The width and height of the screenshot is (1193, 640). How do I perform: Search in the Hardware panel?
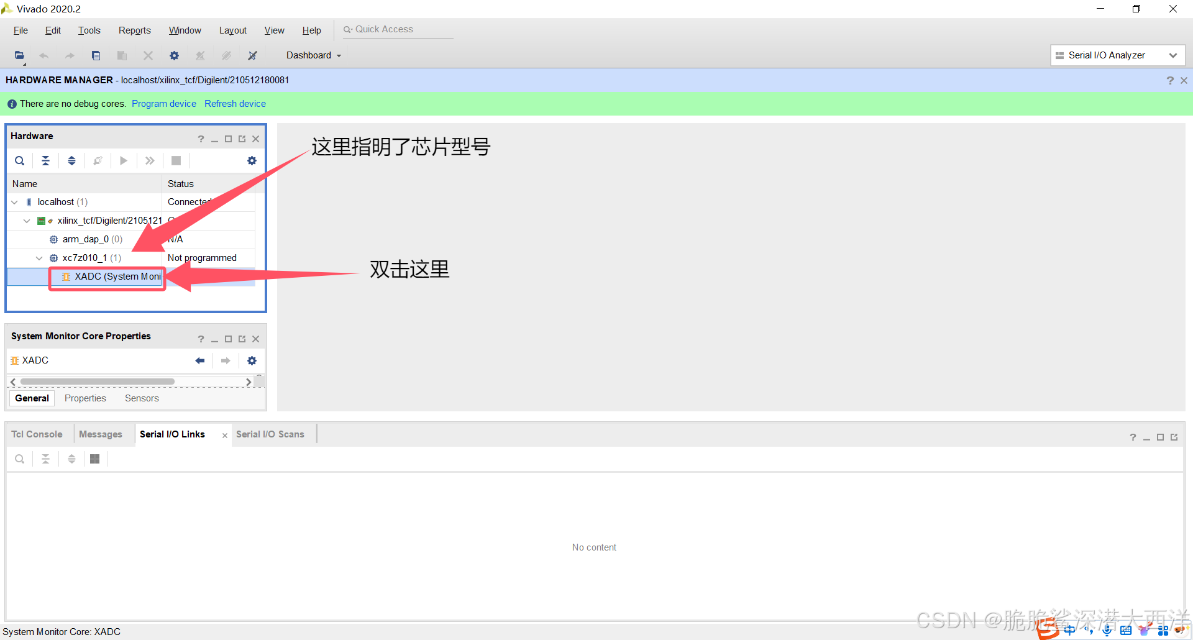coord(20,161)
